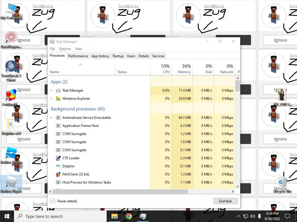This screenshot has width=297, height=222.
Task: Click the Background processes (40) group header
Action: coord(78,109)
